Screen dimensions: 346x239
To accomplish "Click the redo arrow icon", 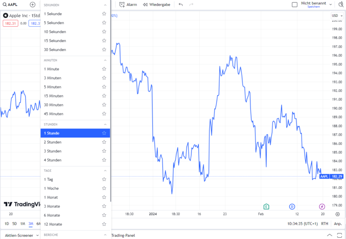I will click(x=191, y=5).
